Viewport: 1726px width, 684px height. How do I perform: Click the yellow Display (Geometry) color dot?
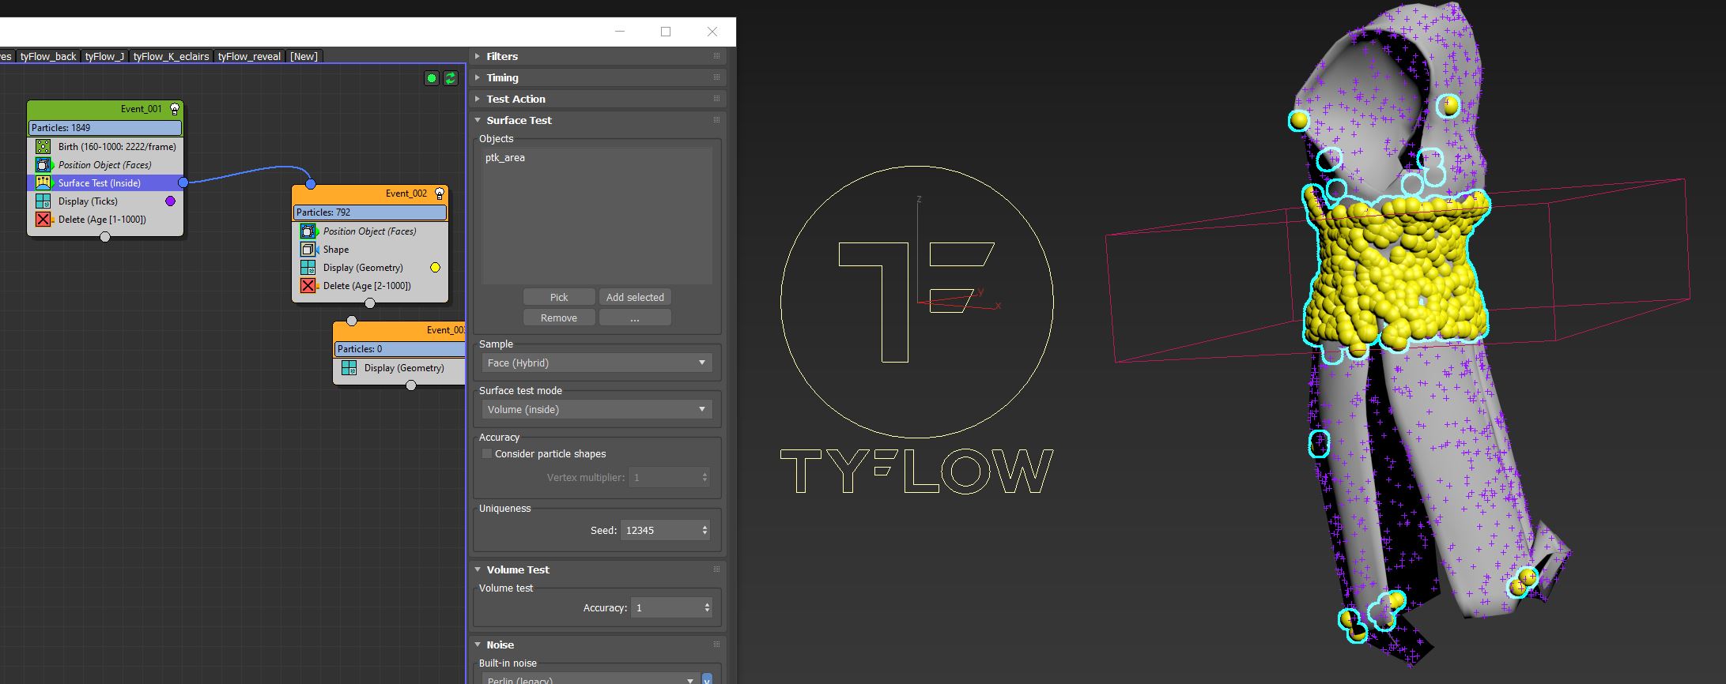(435, 268)
